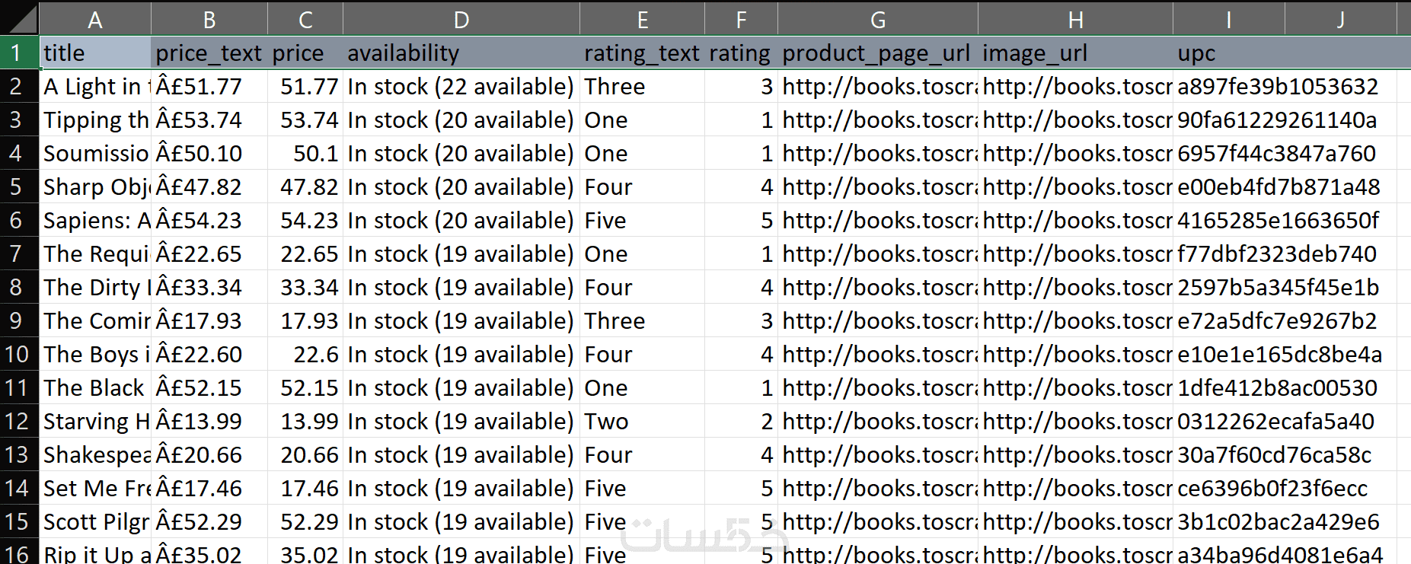This screenshot has width=1411, height=564.
Task: Select the 'title' header cell
Action: tap(94, 53)
